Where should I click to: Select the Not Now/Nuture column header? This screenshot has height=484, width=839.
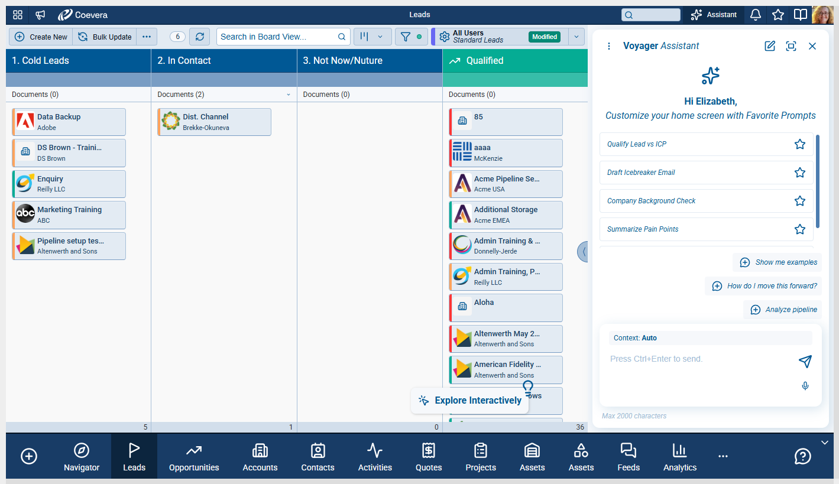coord(370,60)
